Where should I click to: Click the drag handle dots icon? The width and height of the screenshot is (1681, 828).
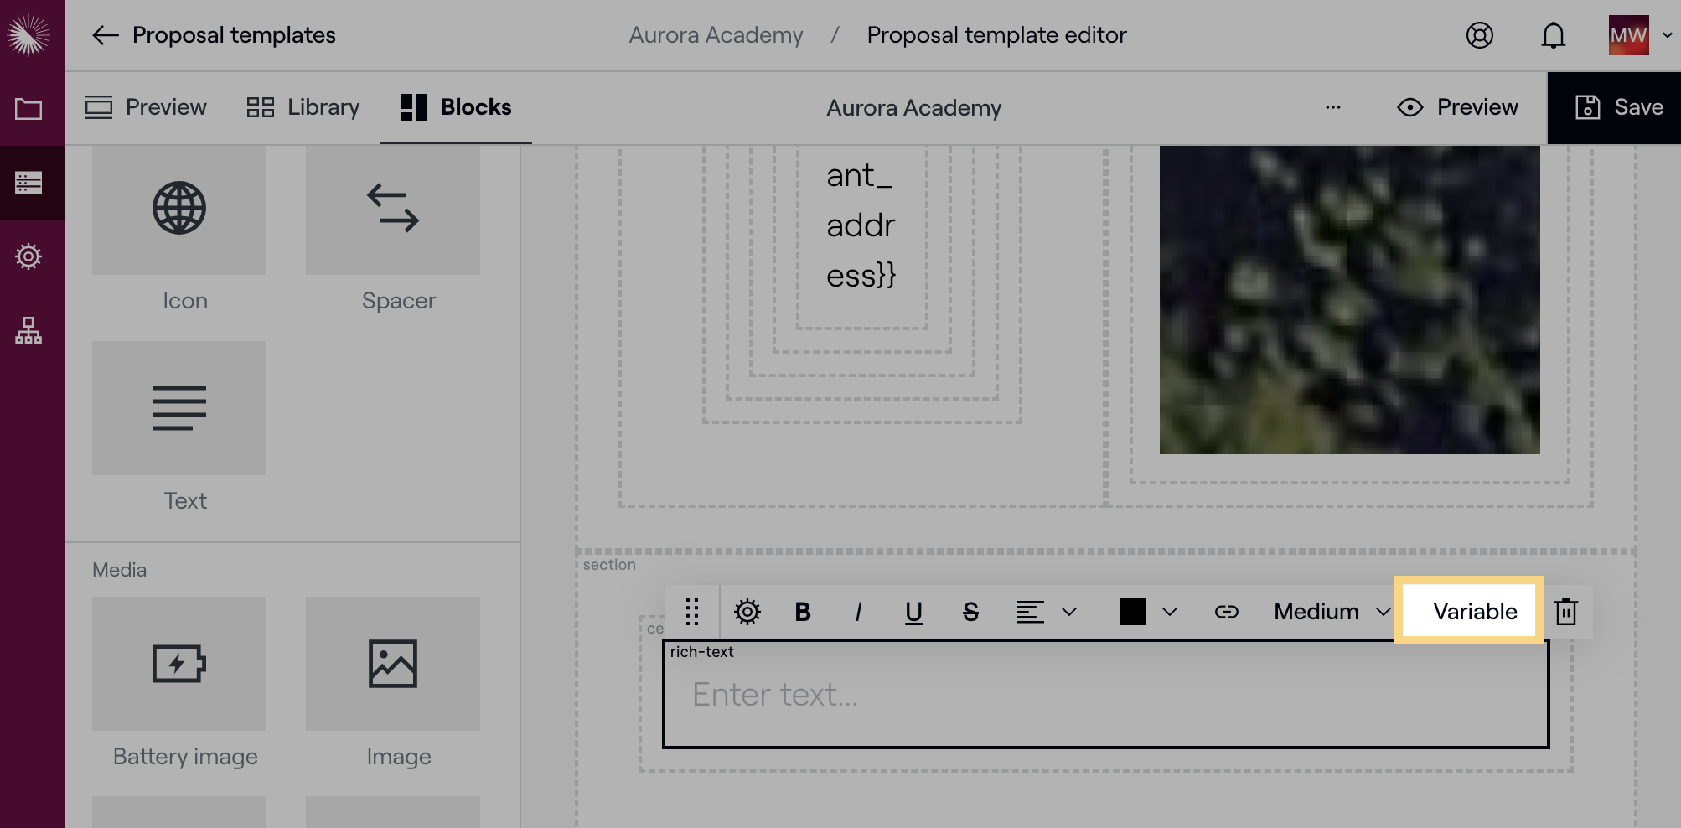692,612
